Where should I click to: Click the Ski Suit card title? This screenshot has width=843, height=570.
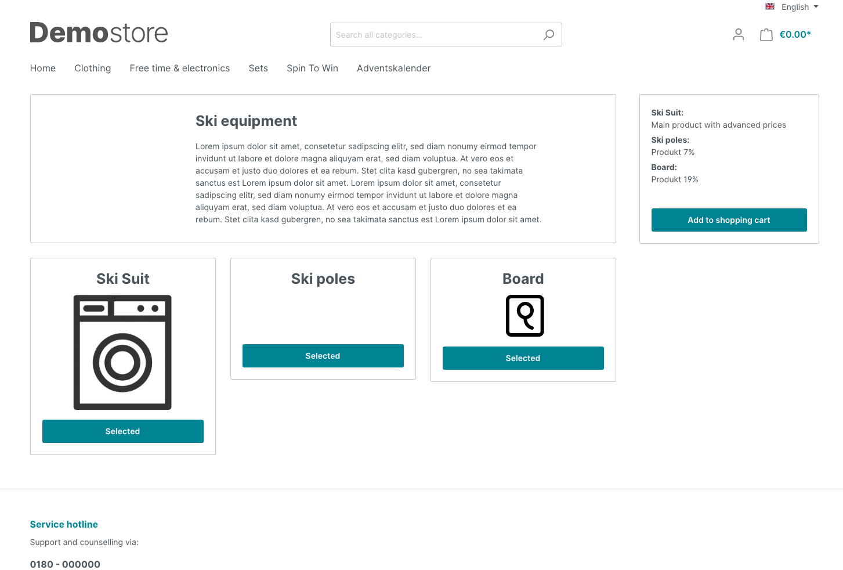pyautogui.click(x=123, y=279)
